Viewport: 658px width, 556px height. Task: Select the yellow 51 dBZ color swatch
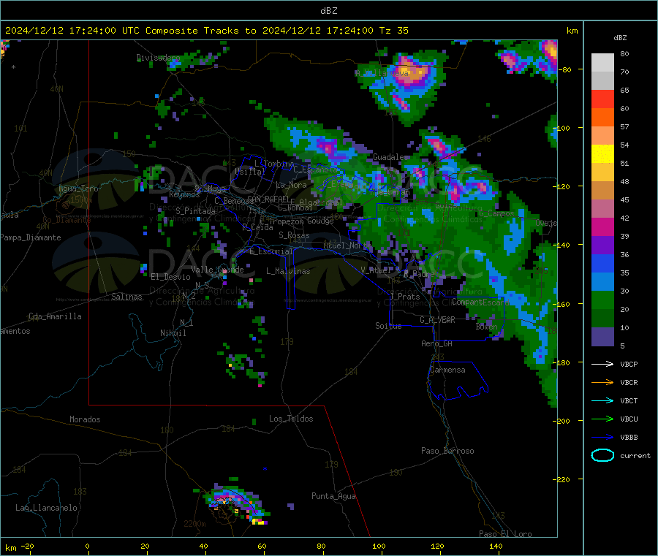[602, 154]
